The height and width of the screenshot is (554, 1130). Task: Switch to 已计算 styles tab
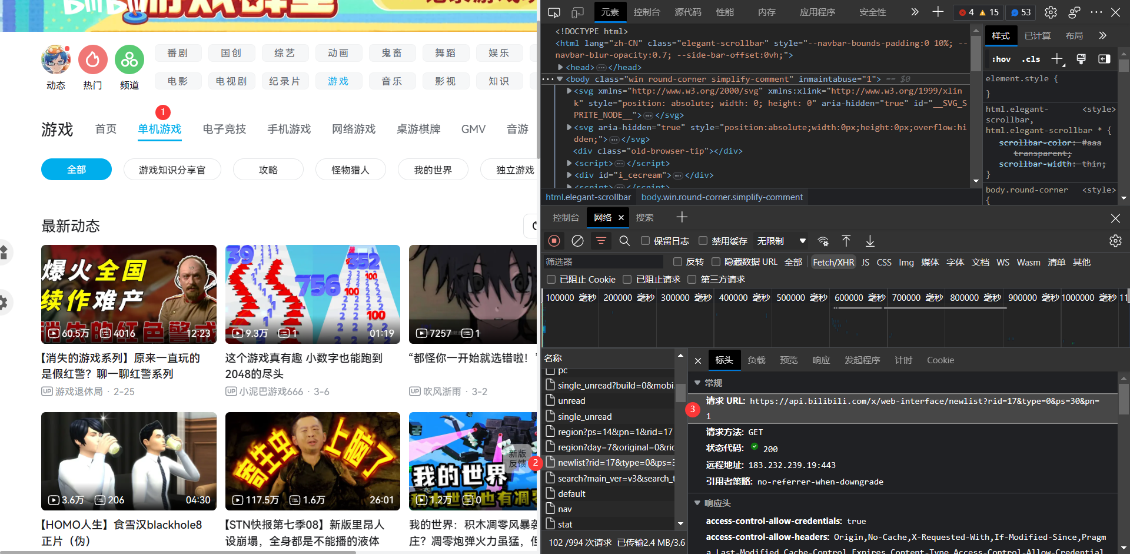point(1038,35)
